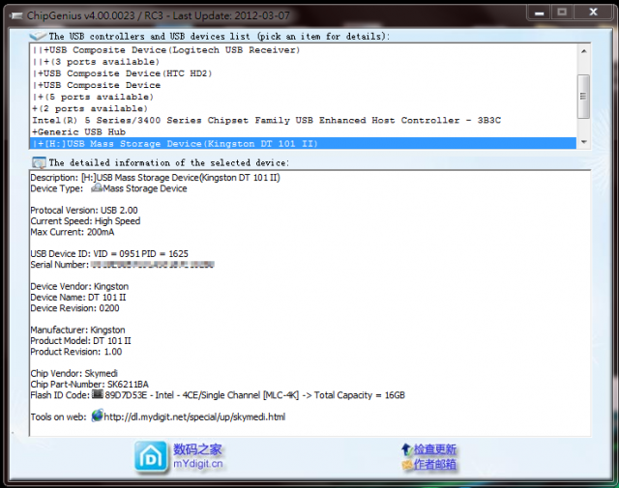Click 'Device Vendor: Kingston' text

(79, 286)
